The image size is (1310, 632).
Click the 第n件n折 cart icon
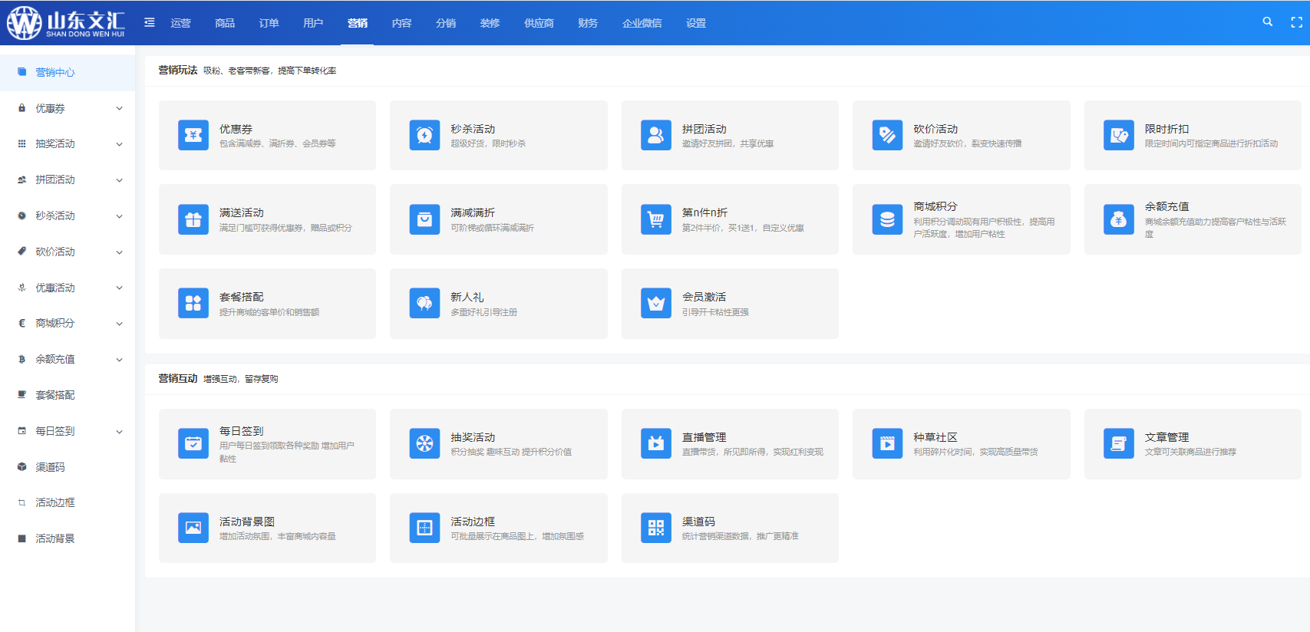[x=656, y=219]
